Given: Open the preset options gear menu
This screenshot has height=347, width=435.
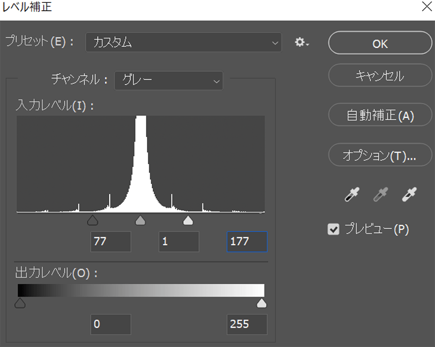Looking at the screenshot, I should 302,42.
